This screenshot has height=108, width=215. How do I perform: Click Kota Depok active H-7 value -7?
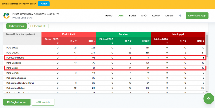click(x=75, y=53)
